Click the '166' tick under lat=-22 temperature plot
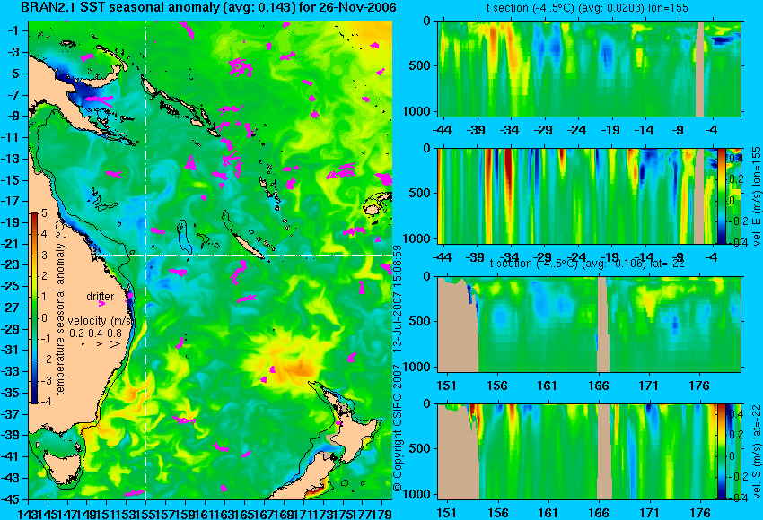763x520 pixels. pyautogui.click(x=598, y=386)
